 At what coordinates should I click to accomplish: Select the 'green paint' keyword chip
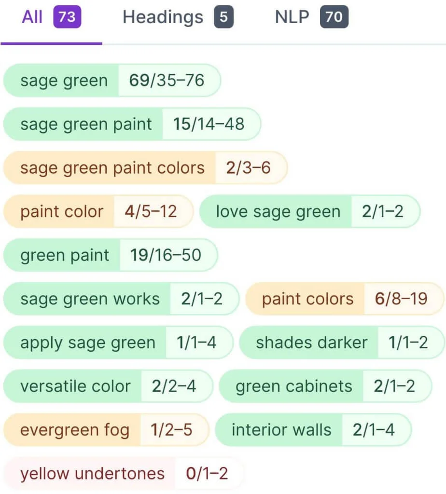coord(111,255)
